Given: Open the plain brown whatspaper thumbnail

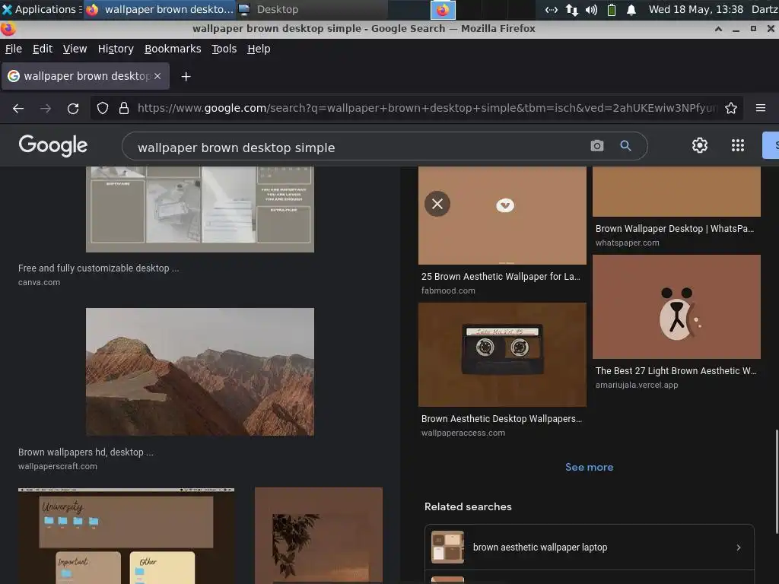Looking at the screenshot, I should pyautogui.click(x=676, y=192).
